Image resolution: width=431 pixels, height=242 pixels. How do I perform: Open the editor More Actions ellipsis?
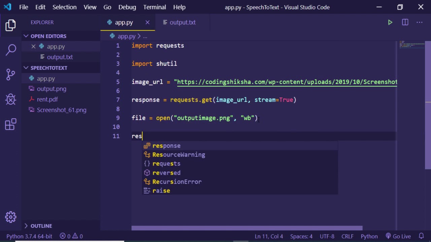tap(420, 23)
